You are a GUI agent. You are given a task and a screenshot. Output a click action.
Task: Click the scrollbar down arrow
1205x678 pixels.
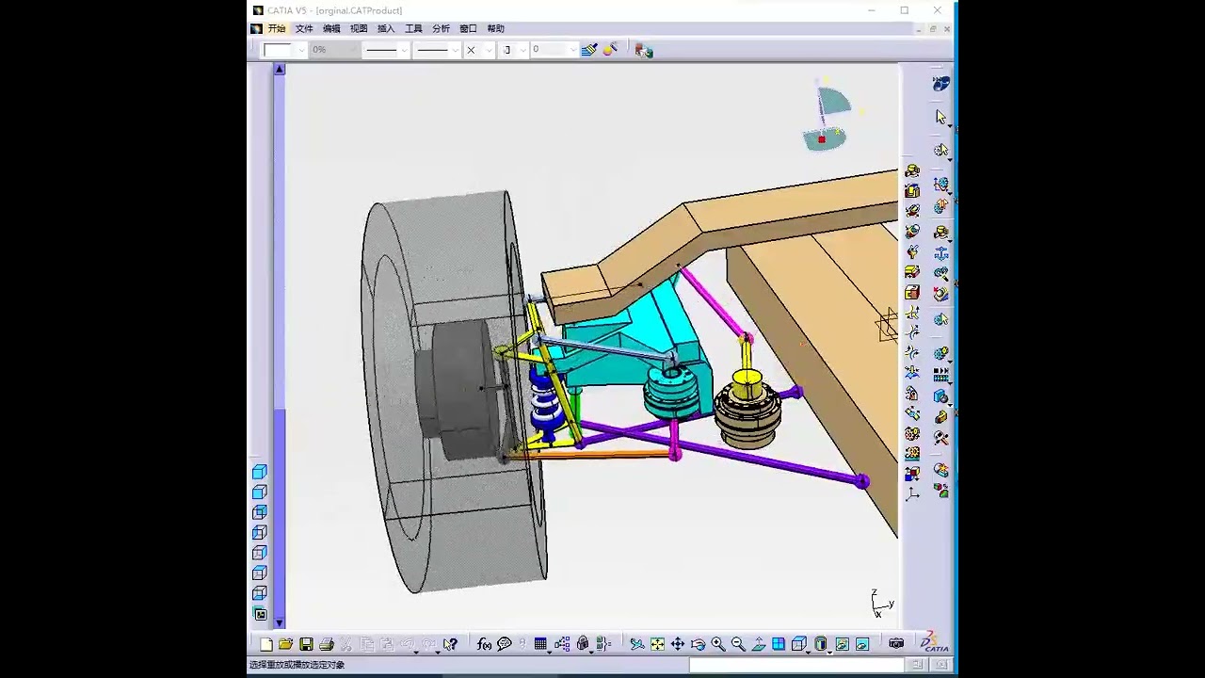(x=280, y=622)
